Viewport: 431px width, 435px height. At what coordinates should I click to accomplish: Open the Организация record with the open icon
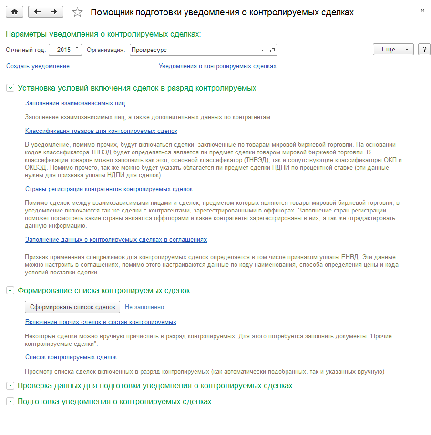(x=272, y=50)
